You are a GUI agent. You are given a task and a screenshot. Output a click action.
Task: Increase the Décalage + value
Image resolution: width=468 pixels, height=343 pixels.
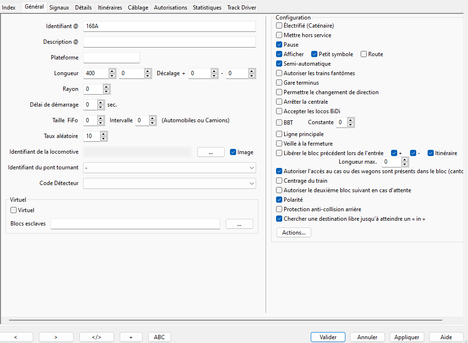tap(214, 71)
